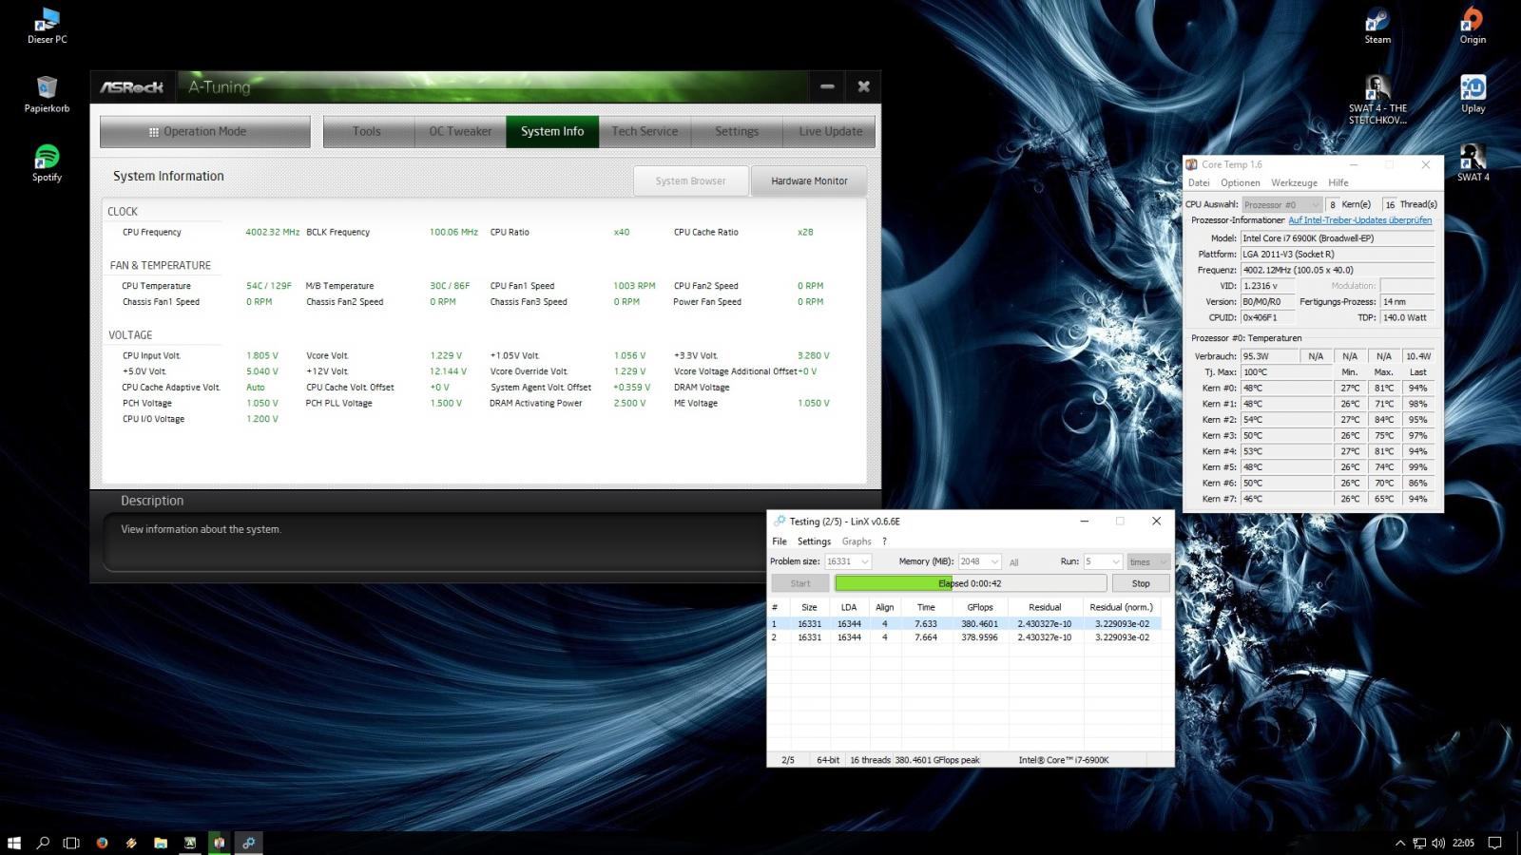The image size is (1521, 855).
Task: Open the Optionen menu in Core Temp
Action: point(1241,182)
